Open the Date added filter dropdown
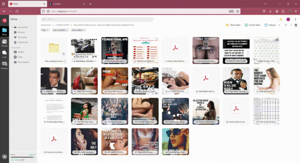 point(79,30)
